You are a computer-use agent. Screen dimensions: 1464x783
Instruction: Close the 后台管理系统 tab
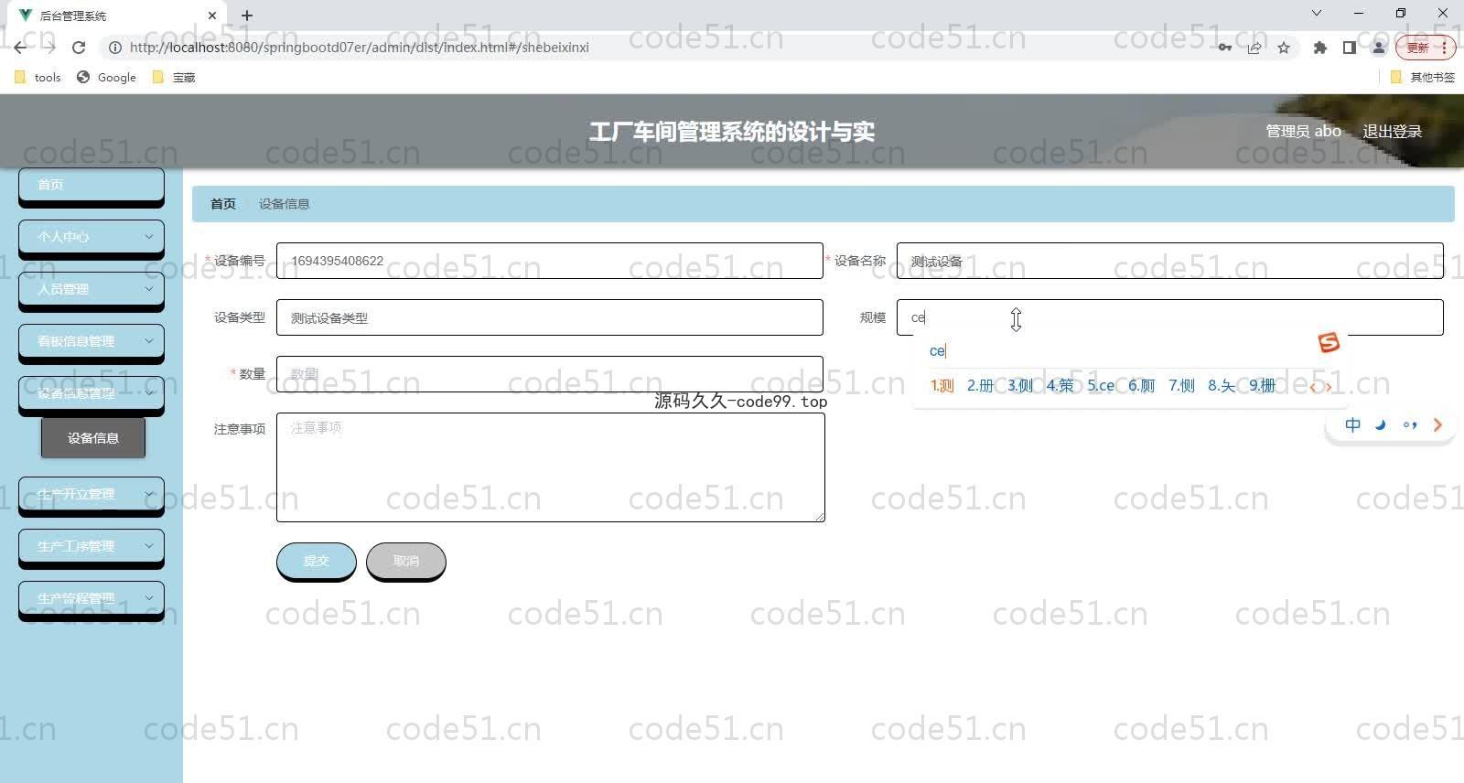(x=211, y=16)
